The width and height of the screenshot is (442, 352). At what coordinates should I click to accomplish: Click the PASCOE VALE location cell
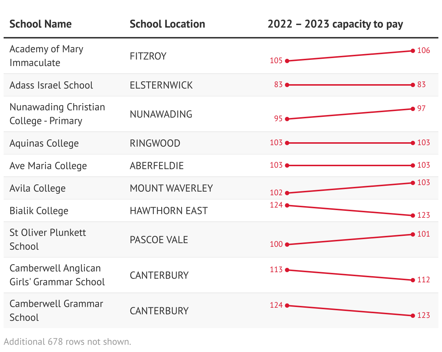tap(159, 240)
